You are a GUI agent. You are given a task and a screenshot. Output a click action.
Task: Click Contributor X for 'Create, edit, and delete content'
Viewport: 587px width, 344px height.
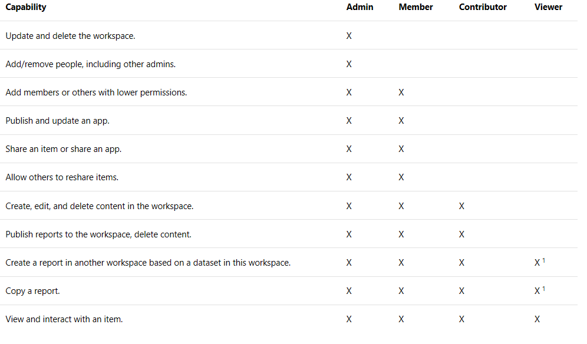(461, 206)
